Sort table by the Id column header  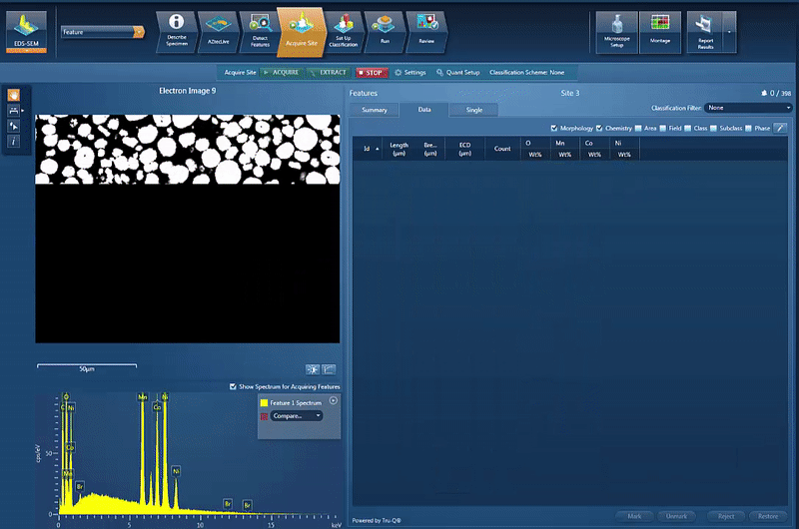[x=368, y=149]
